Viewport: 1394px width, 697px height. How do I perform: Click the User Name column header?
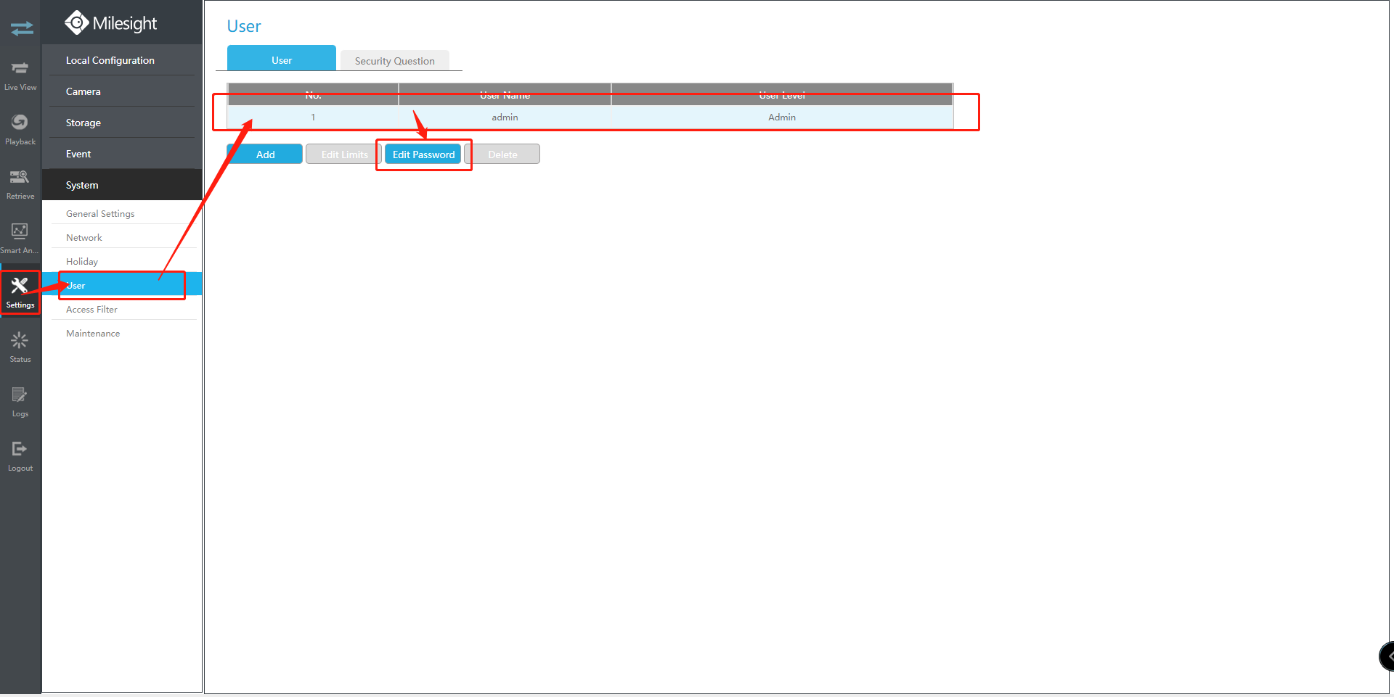[x=505, y=95]
